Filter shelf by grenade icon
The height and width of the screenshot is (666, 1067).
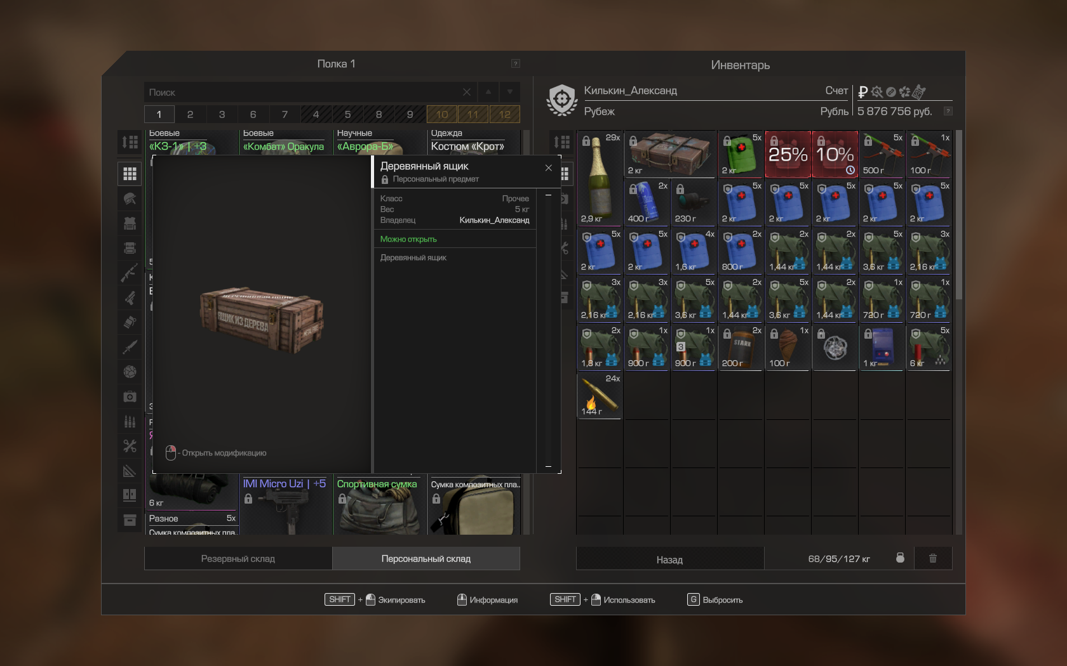pyautogui.click(x=130, y=322)
